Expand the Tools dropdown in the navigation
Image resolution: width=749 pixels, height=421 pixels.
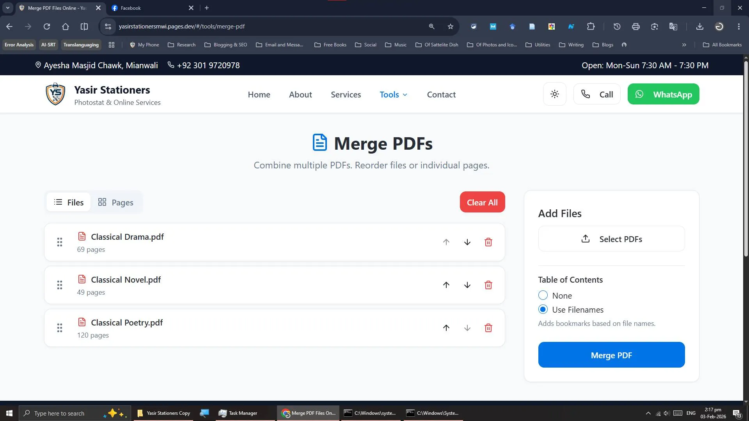pyautogui.click(x=393, y=95)
